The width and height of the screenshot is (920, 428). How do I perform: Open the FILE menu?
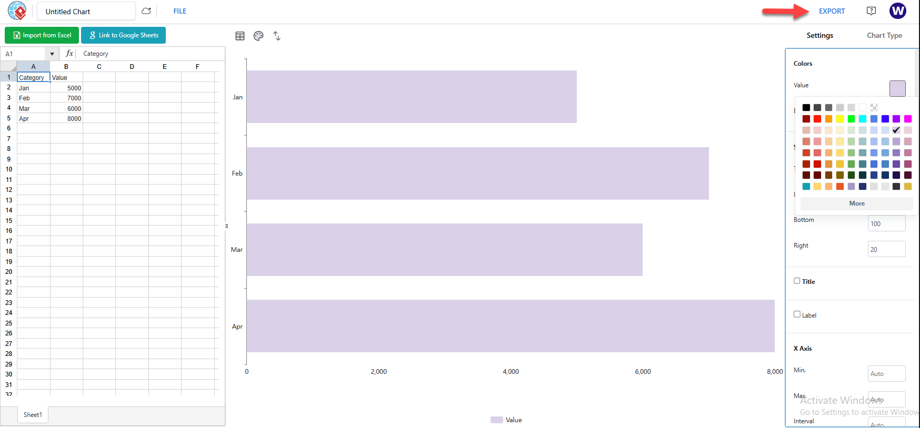tap(179, 11)
